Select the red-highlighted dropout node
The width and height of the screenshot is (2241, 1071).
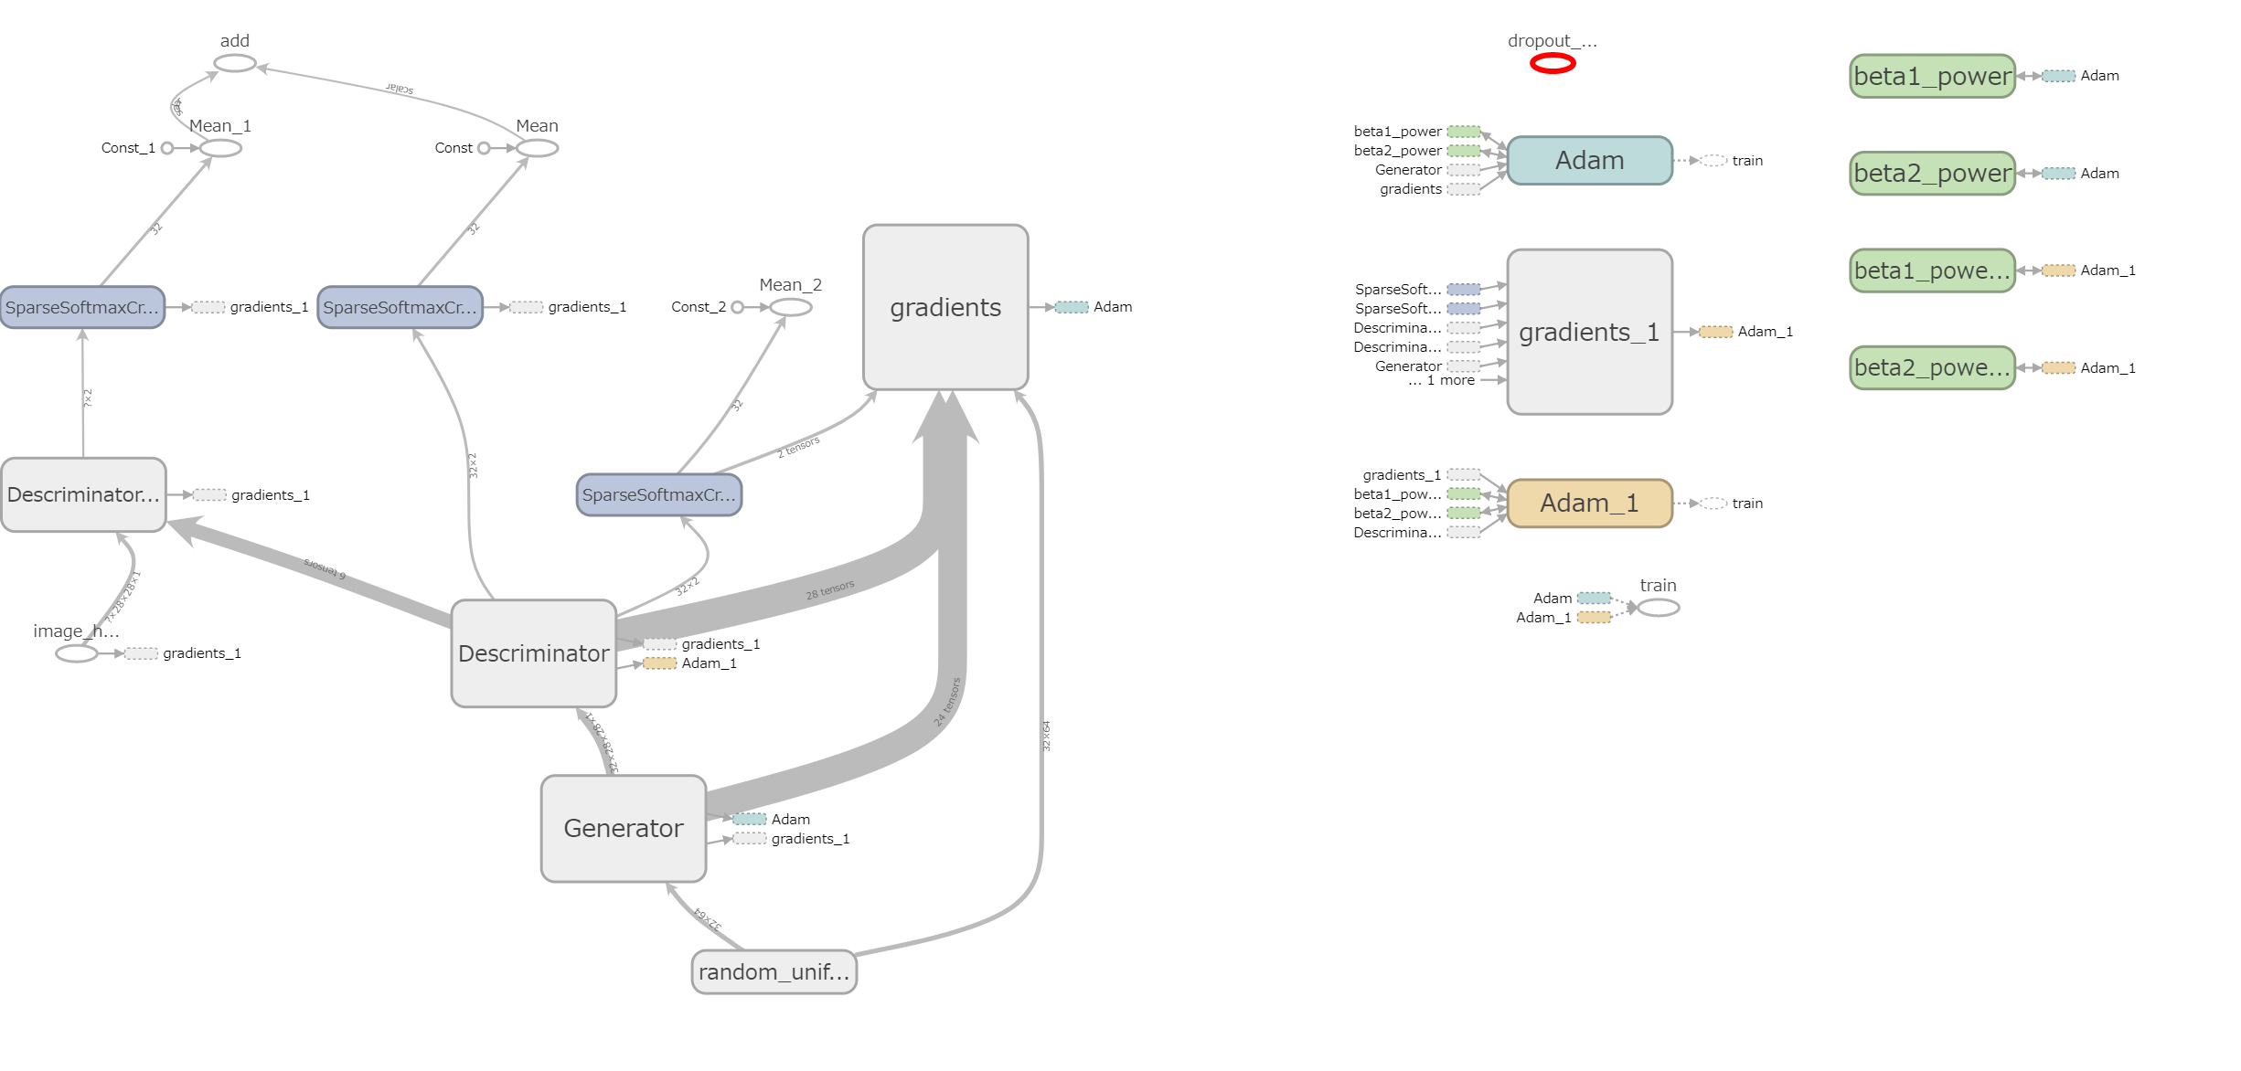click(1553, 63)
